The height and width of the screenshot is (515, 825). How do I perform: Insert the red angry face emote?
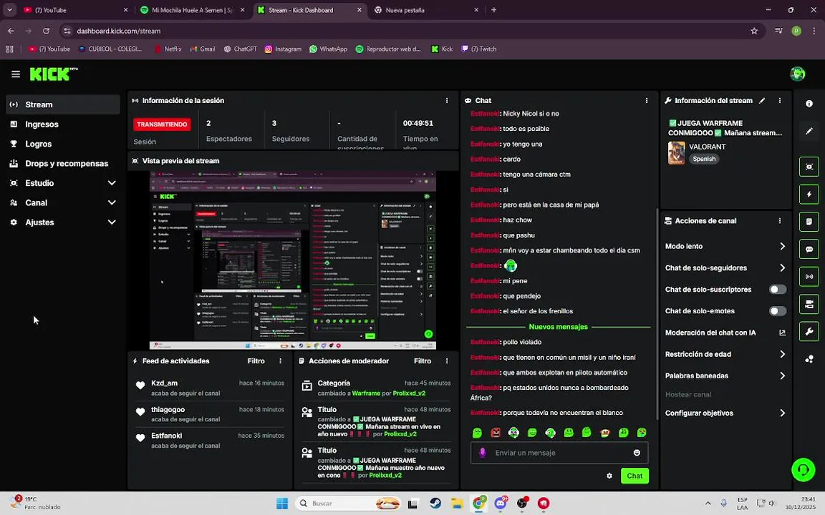[496, 433]
